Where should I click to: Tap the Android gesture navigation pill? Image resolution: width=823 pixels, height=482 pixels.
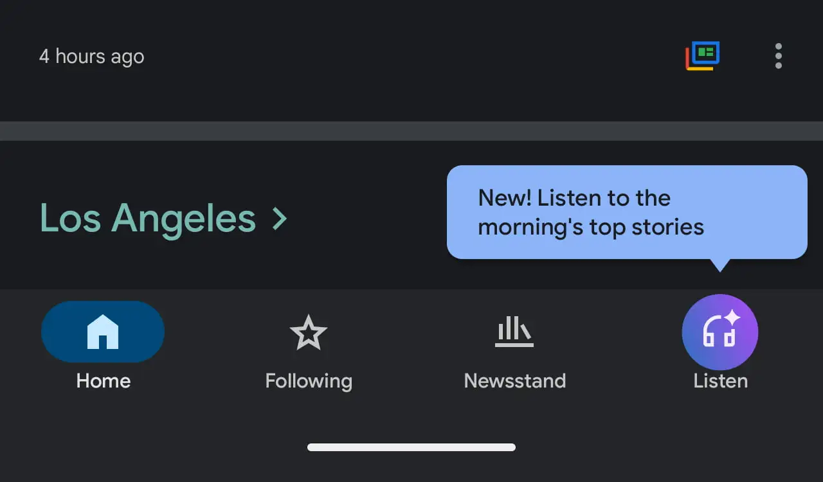tap(411, 447)
